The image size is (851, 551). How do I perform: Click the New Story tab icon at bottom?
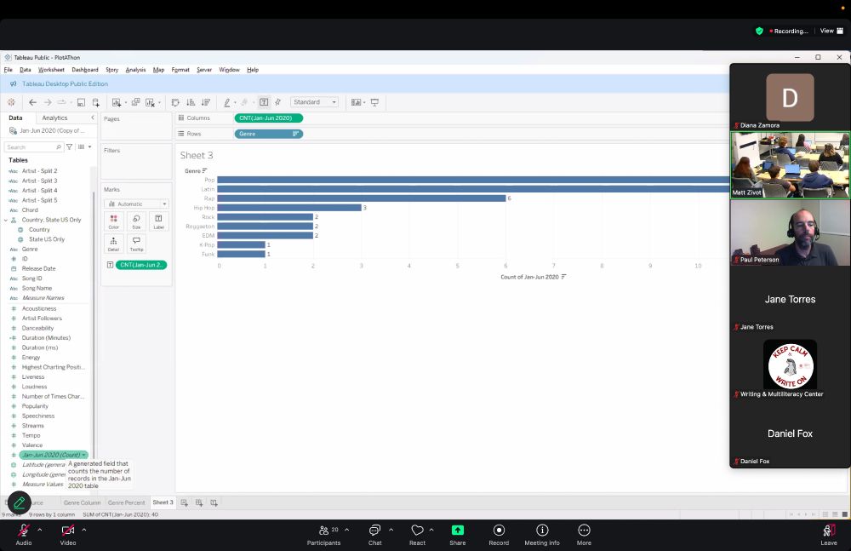click(x=214, y=502)
